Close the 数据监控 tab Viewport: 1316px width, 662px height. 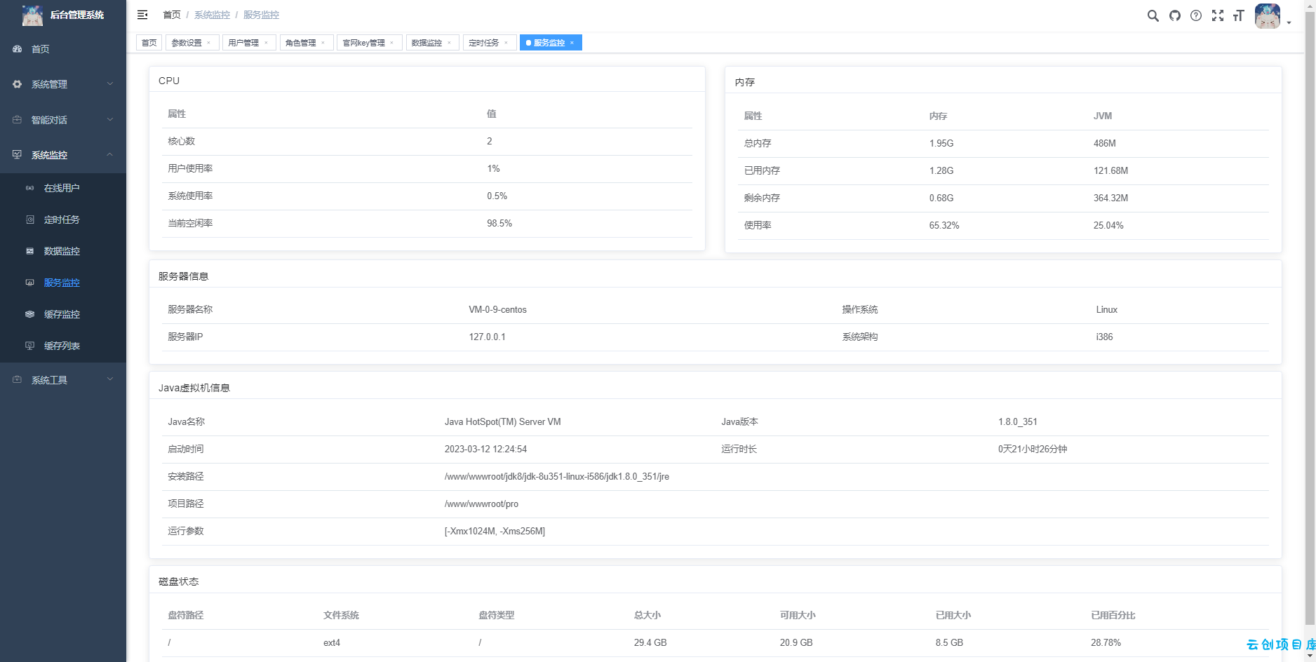click(449, 43)
